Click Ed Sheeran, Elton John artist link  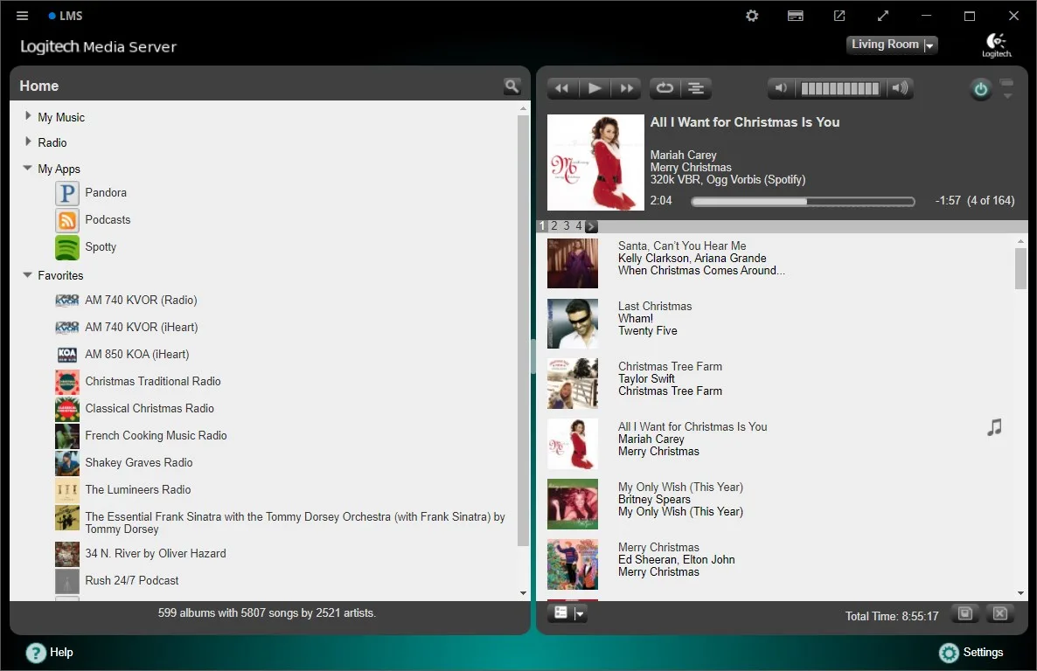(677, 560)
